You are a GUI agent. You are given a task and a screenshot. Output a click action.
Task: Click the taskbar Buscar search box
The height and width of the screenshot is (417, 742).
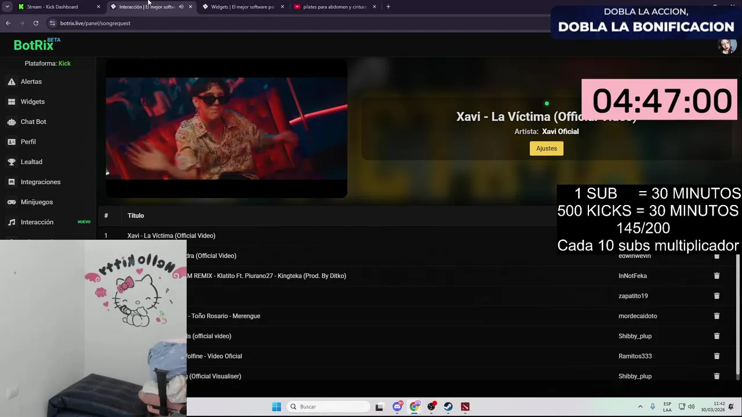pos(329,407)
